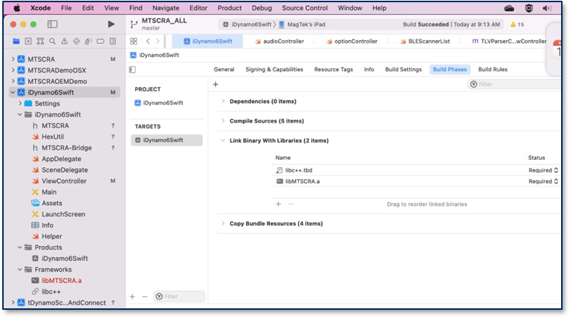Open the Symbol navigator icon
The height and width of the screenshot is (318, 570).
click(40, 42)
